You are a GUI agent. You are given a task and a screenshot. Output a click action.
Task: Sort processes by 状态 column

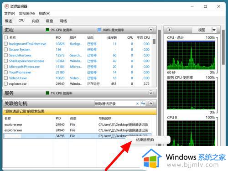[90, 37]
